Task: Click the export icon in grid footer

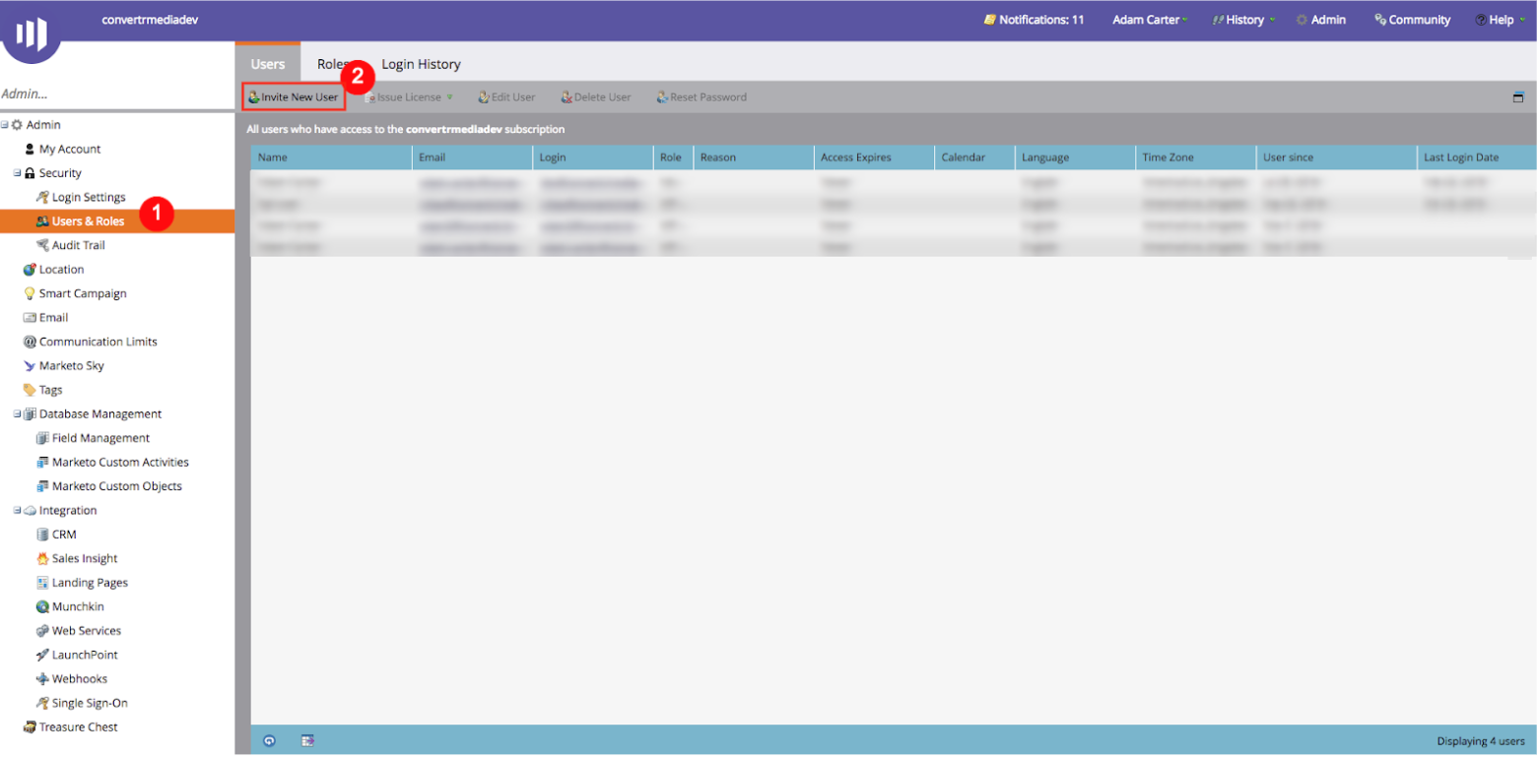Action: [307, 740]
